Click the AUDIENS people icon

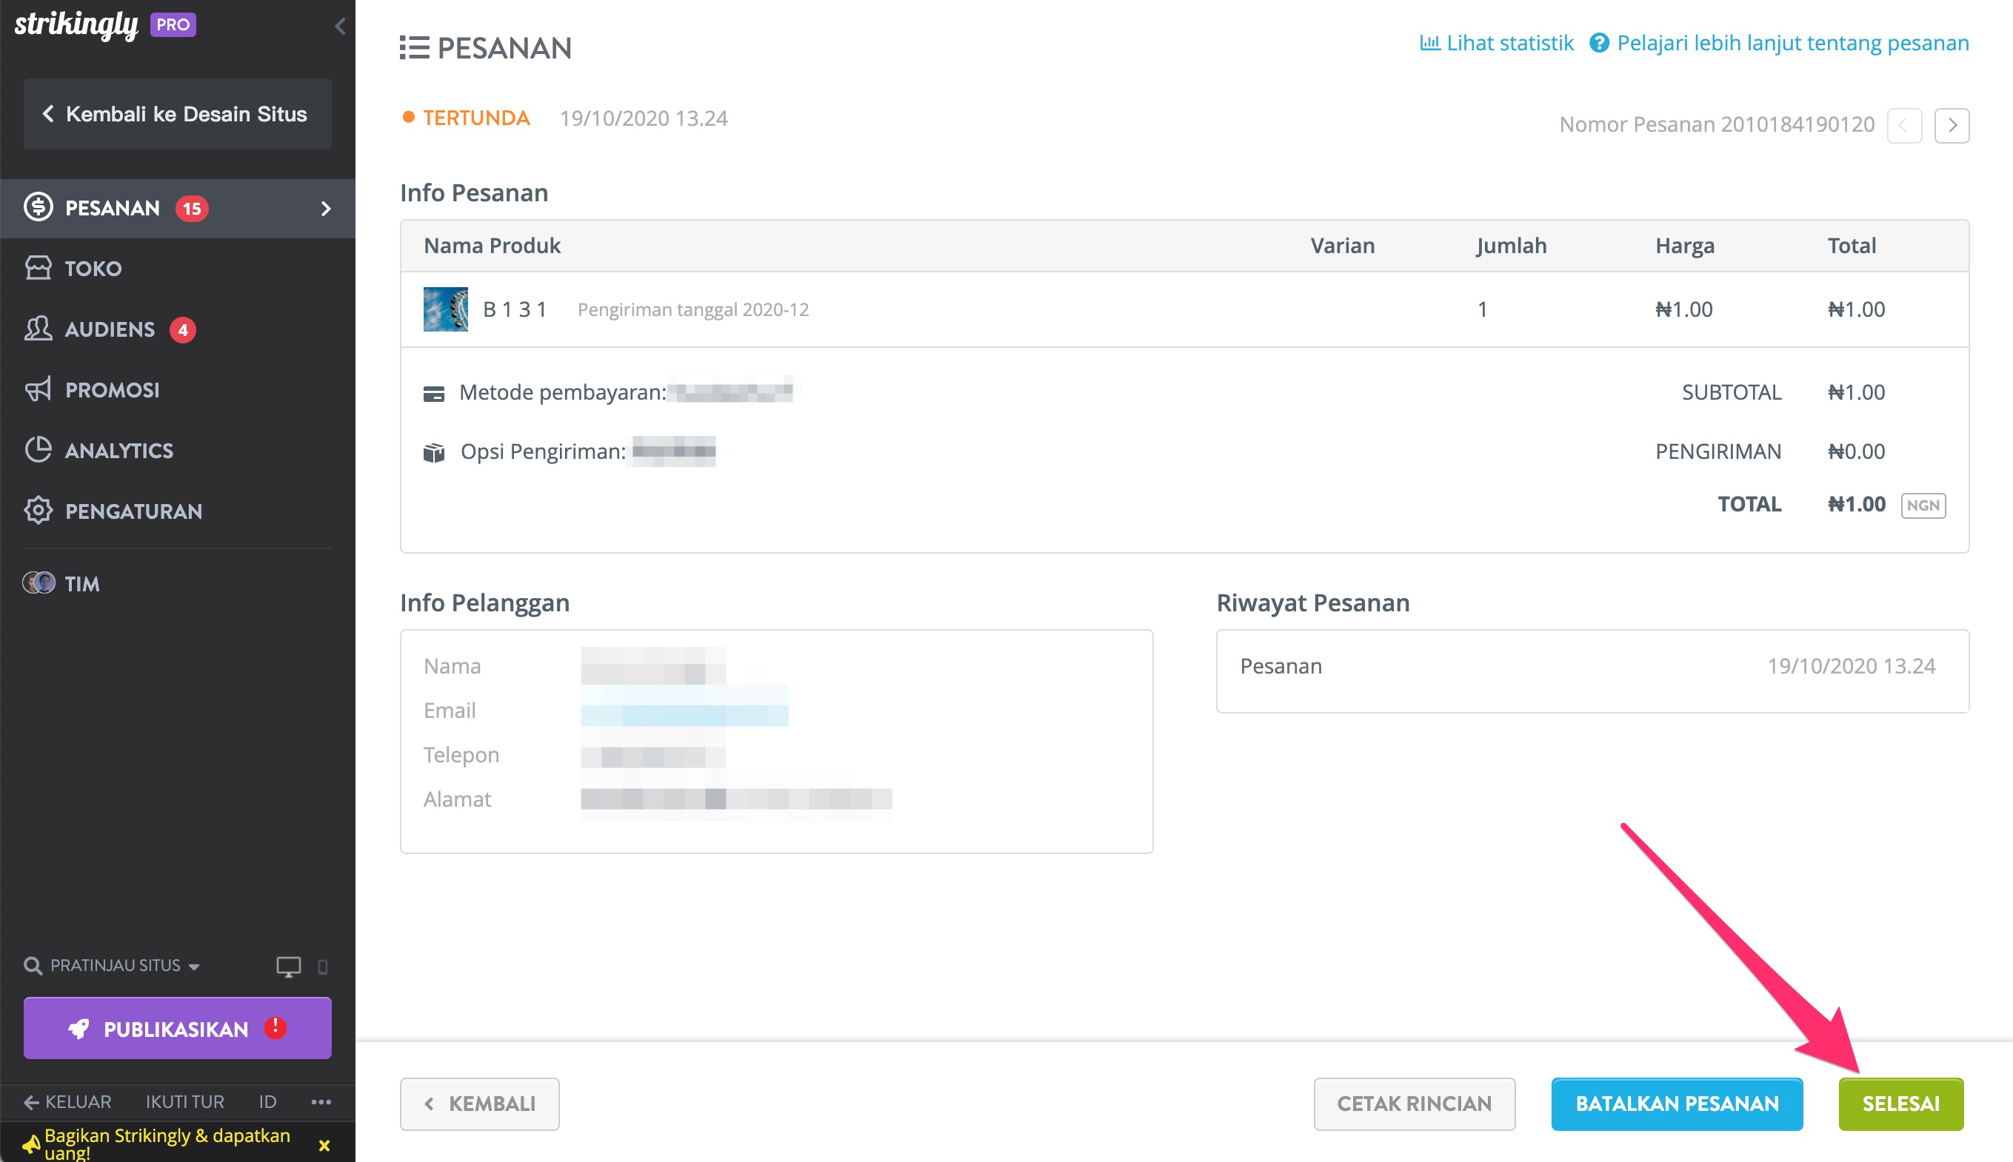point(39,329)
